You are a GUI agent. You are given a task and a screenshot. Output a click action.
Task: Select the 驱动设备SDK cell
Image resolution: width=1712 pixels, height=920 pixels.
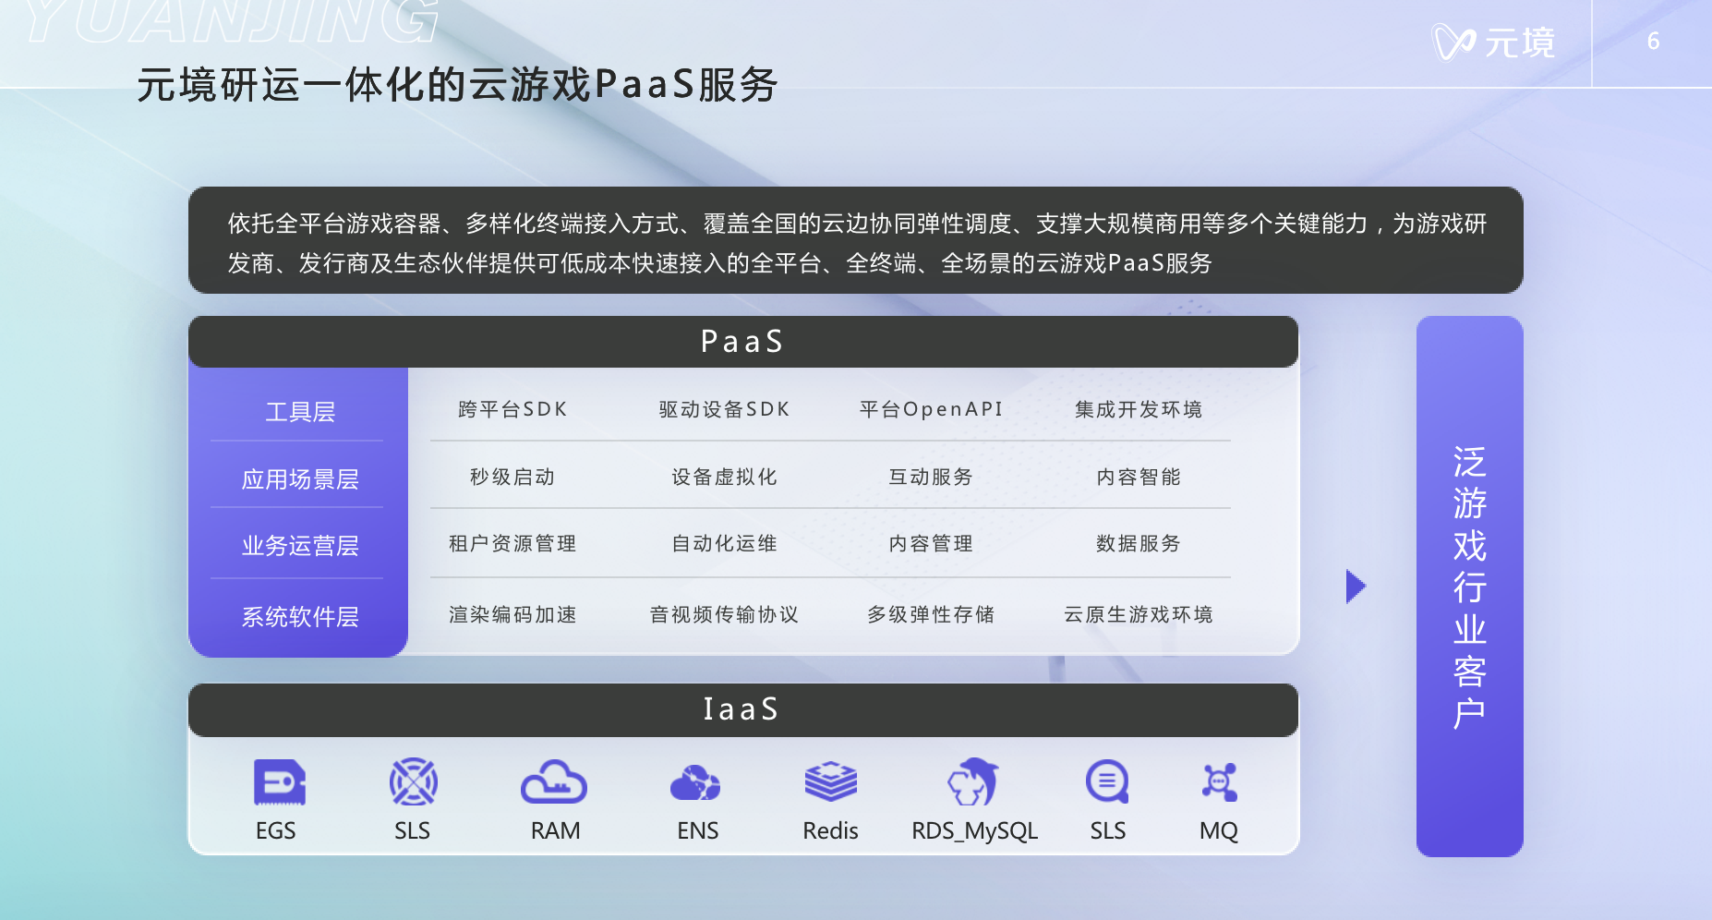click(724, 409)
